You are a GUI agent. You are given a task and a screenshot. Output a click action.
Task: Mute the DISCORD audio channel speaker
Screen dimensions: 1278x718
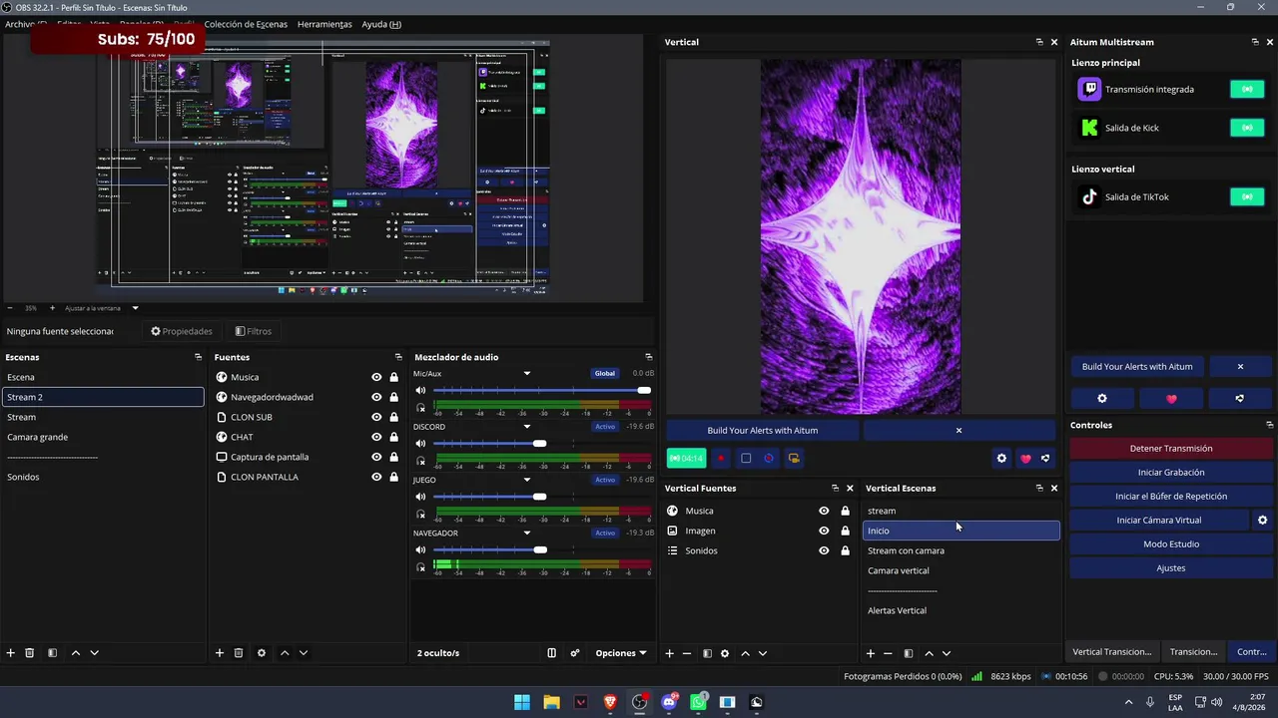(x=420, y=443)
